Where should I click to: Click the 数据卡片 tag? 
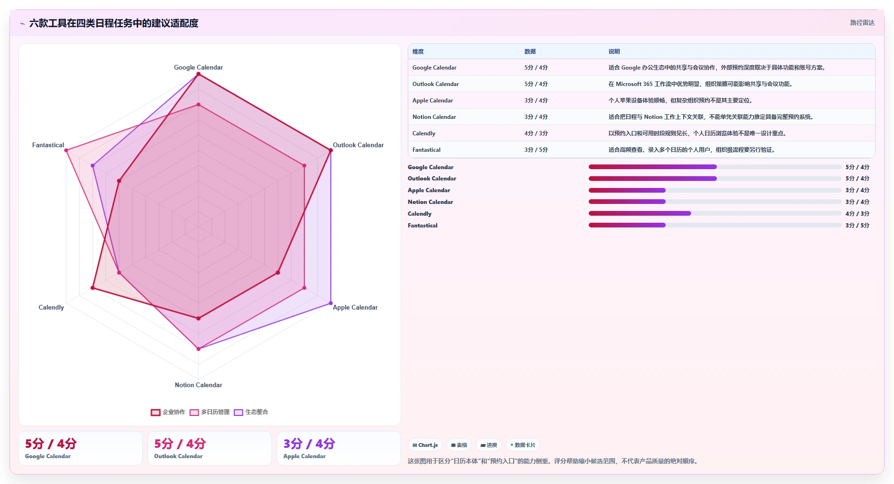(x=523, y=445)
